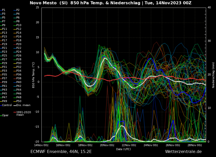Click legend label P47
The width and height of the screenshot is (216, 157).
(4, 97)
